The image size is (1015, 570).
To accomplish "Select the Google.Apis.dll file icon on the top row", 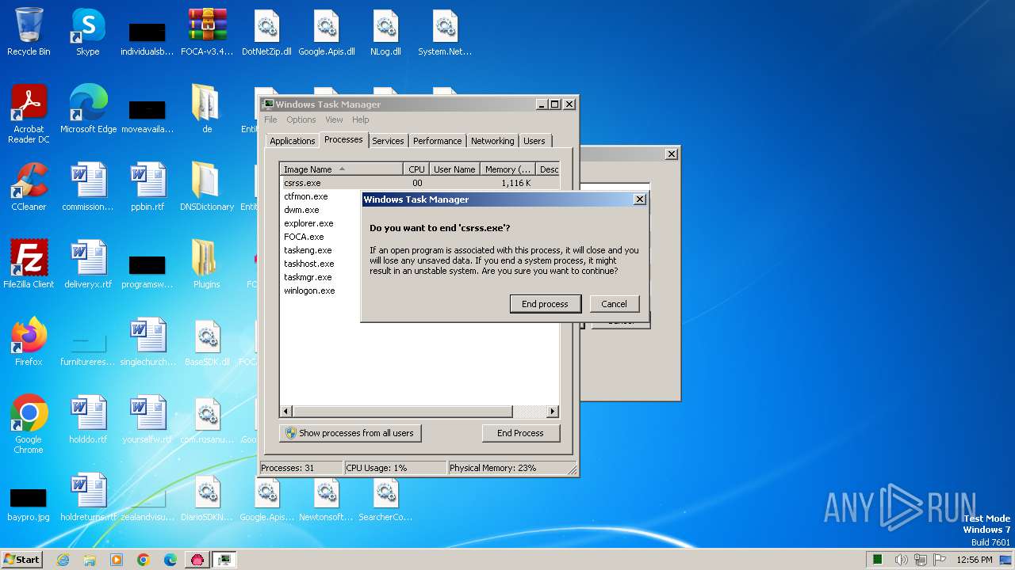I will pos(326,32).
